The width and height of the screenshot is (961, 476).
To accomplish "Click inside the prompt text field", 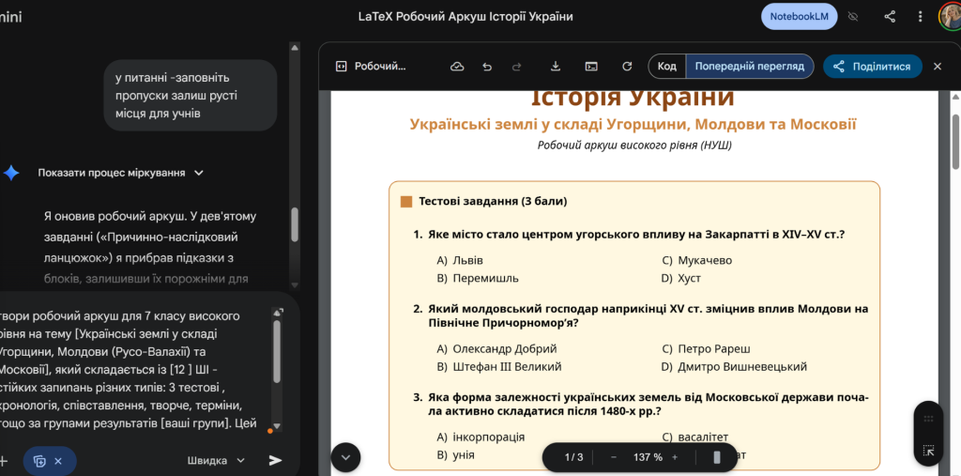I will 131,366.
